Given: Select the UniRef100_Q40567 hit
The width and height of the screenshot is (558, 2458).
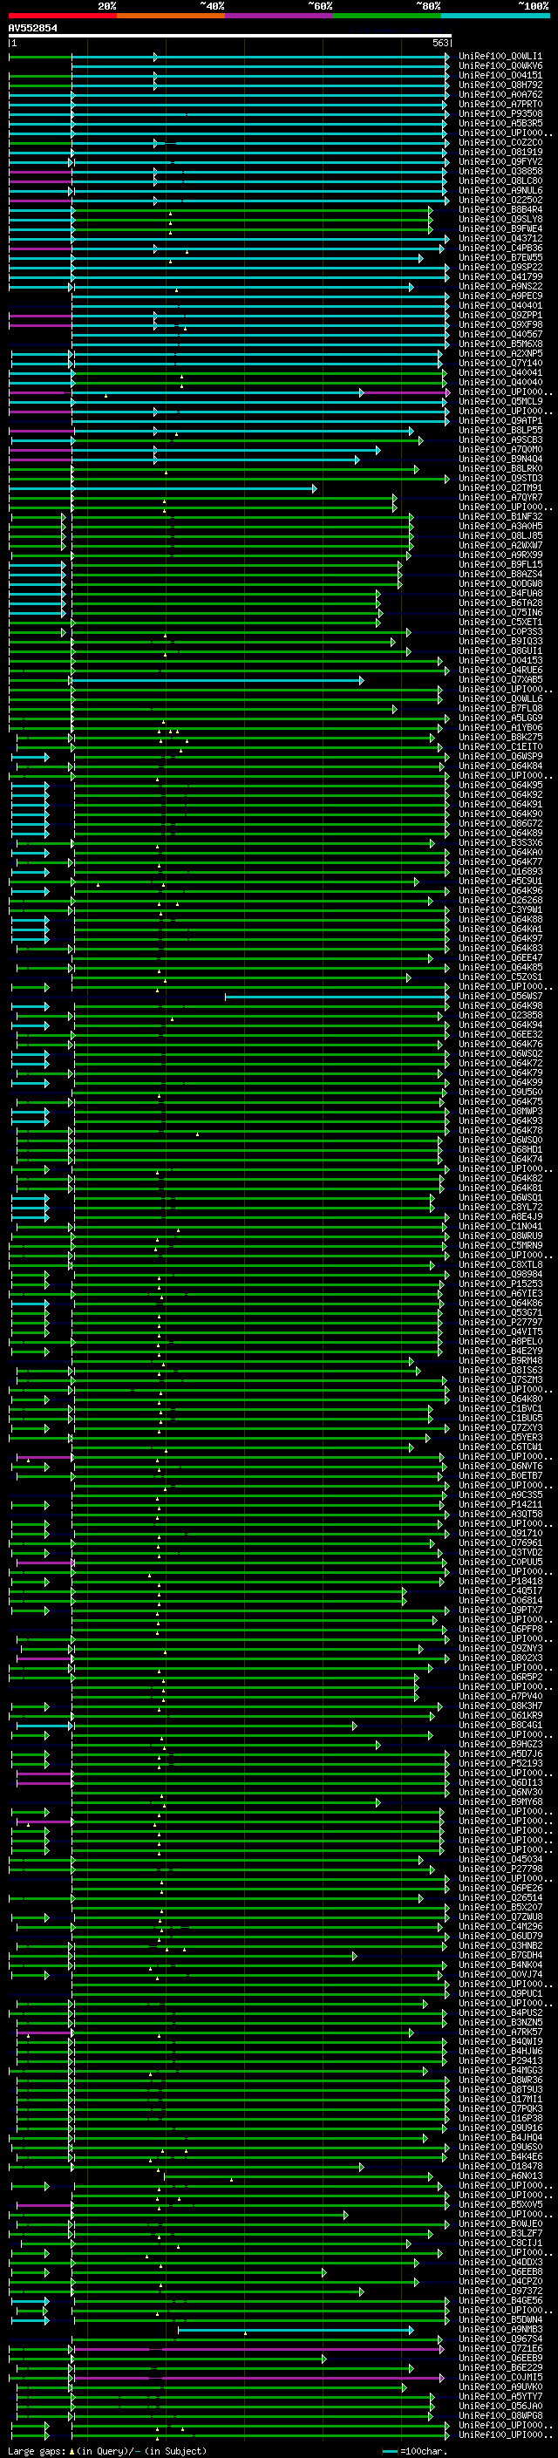Looking at the screenshot, I should 500,334.
